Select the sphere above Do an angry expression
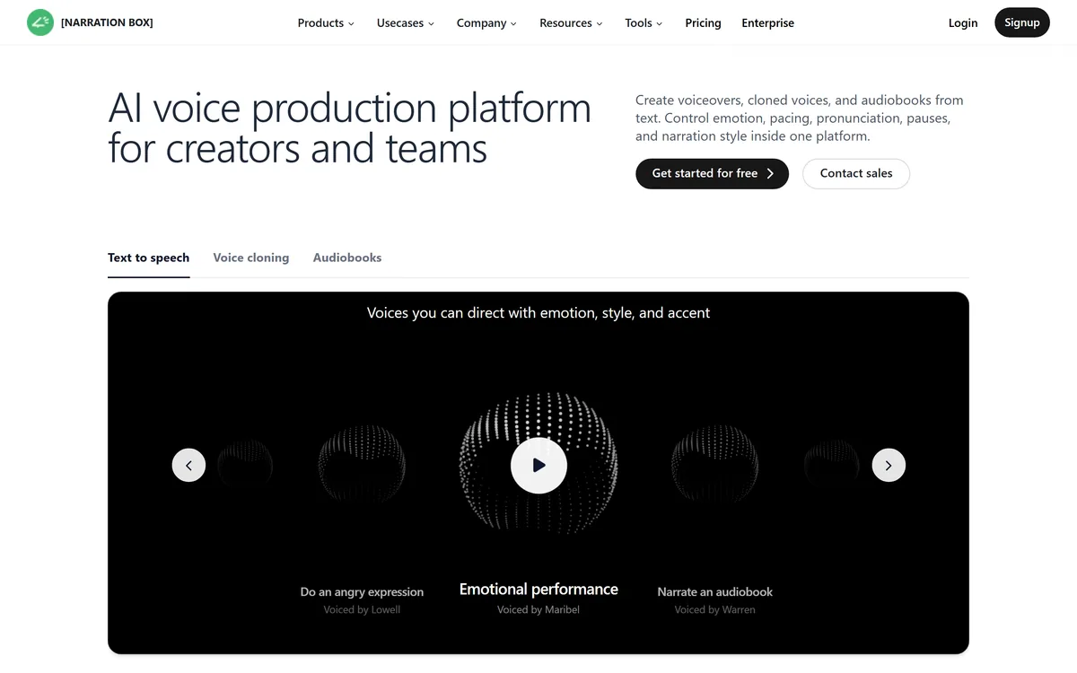Image resolution: width=1077 pixels, height=673 pixels. (x=362, y=464)
